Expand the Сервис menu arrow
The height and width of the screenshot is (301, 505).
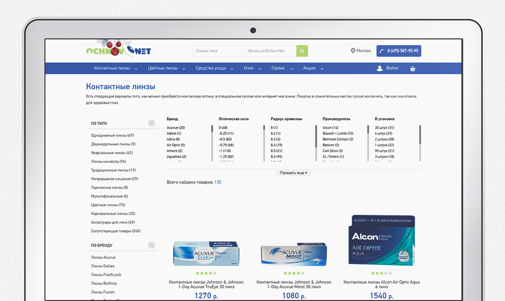point(291,69)
